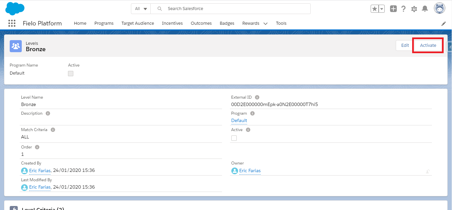Click the Fielo Platform app name
The image size is (452, 210).
click(42, 23)
